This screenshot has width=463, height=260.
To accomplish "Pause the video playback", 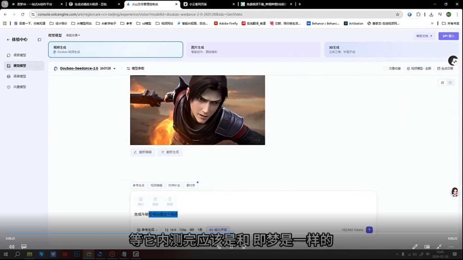I will [231, 247].
